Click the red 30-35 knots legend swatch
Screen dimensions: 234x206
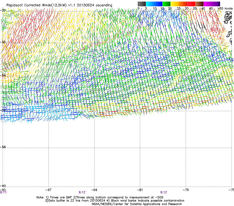(x=191, y=4)
